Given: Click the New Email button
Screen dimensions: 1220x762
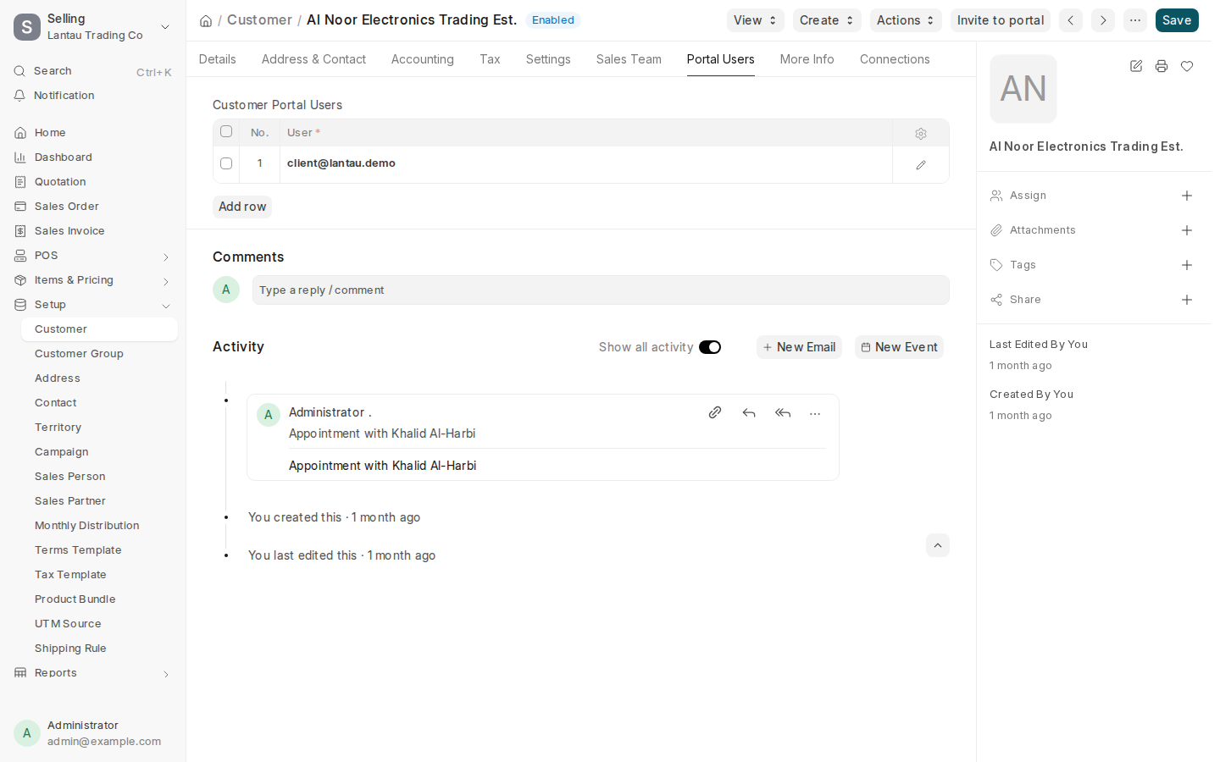Looking at the screenshot, I should coord(799,347).
